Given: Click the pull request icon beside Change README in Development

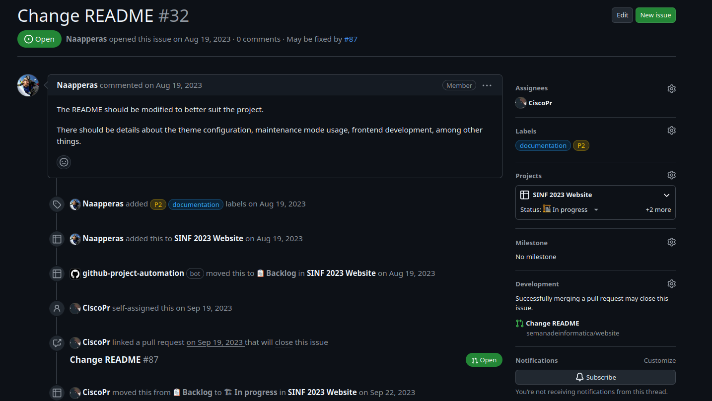Looking at the screenshot, I should [x=519, y=324].
